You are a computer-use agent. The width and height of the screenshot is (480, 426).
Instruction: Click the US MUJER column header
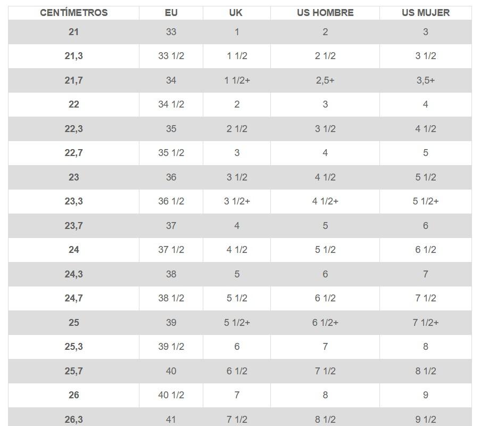coord(425,13)
